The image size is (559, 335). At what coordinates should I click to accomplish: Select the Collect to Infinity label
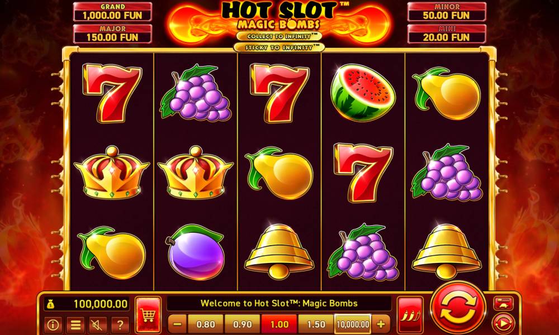pos(279,36)
